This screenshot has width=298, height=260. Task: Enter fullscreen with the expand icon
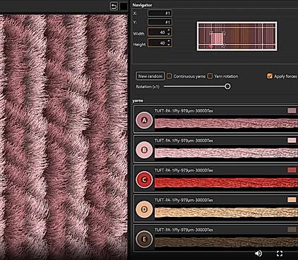coord(280,254)
